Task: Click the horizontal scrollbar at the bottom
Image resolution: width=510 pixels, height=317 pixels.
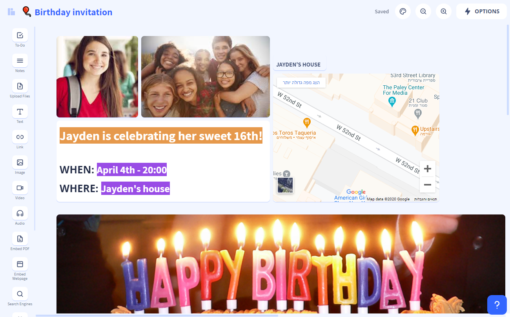Action: coord(157,315)
